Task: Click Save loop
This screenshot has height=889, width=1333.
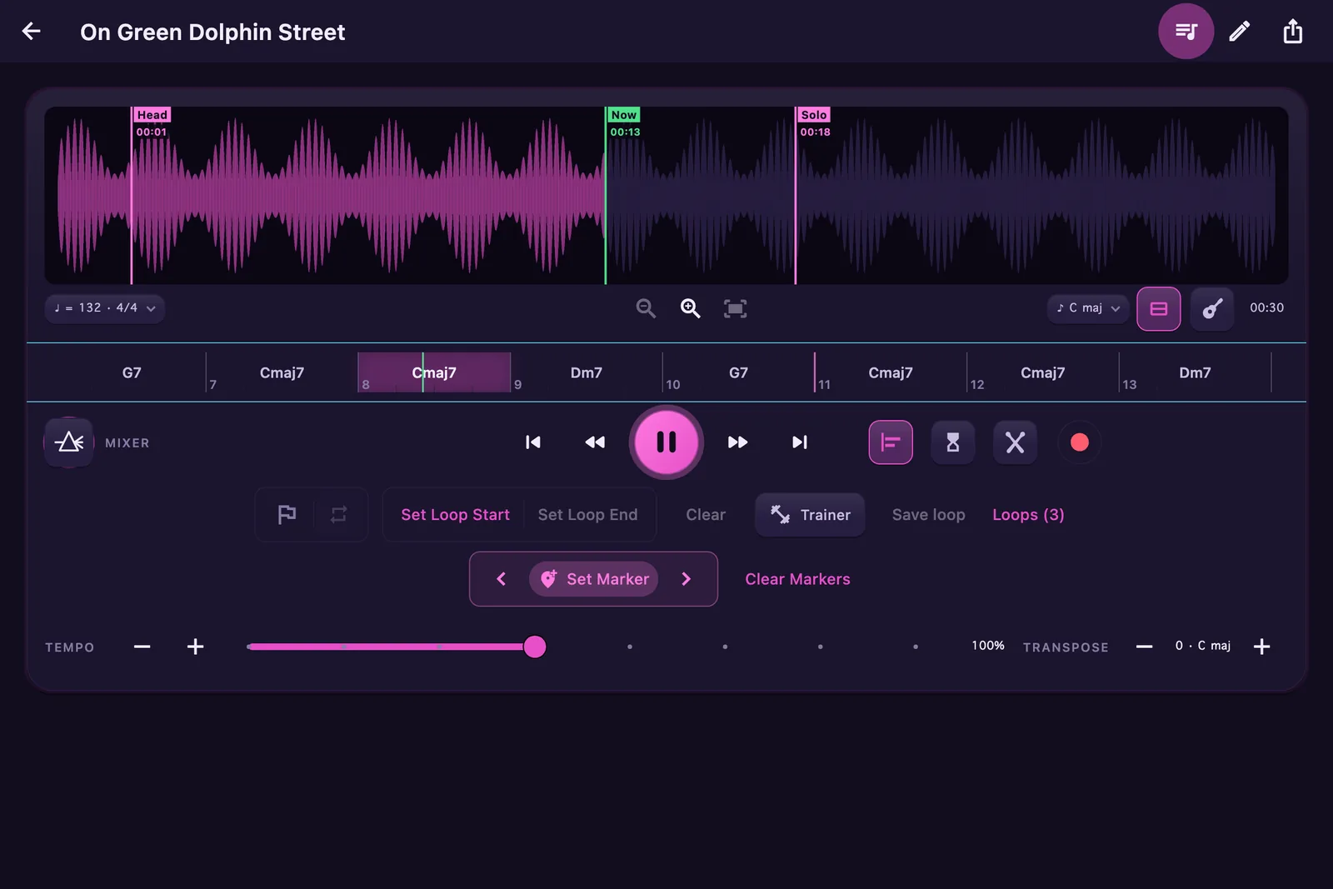Action: tap(928, 515)
